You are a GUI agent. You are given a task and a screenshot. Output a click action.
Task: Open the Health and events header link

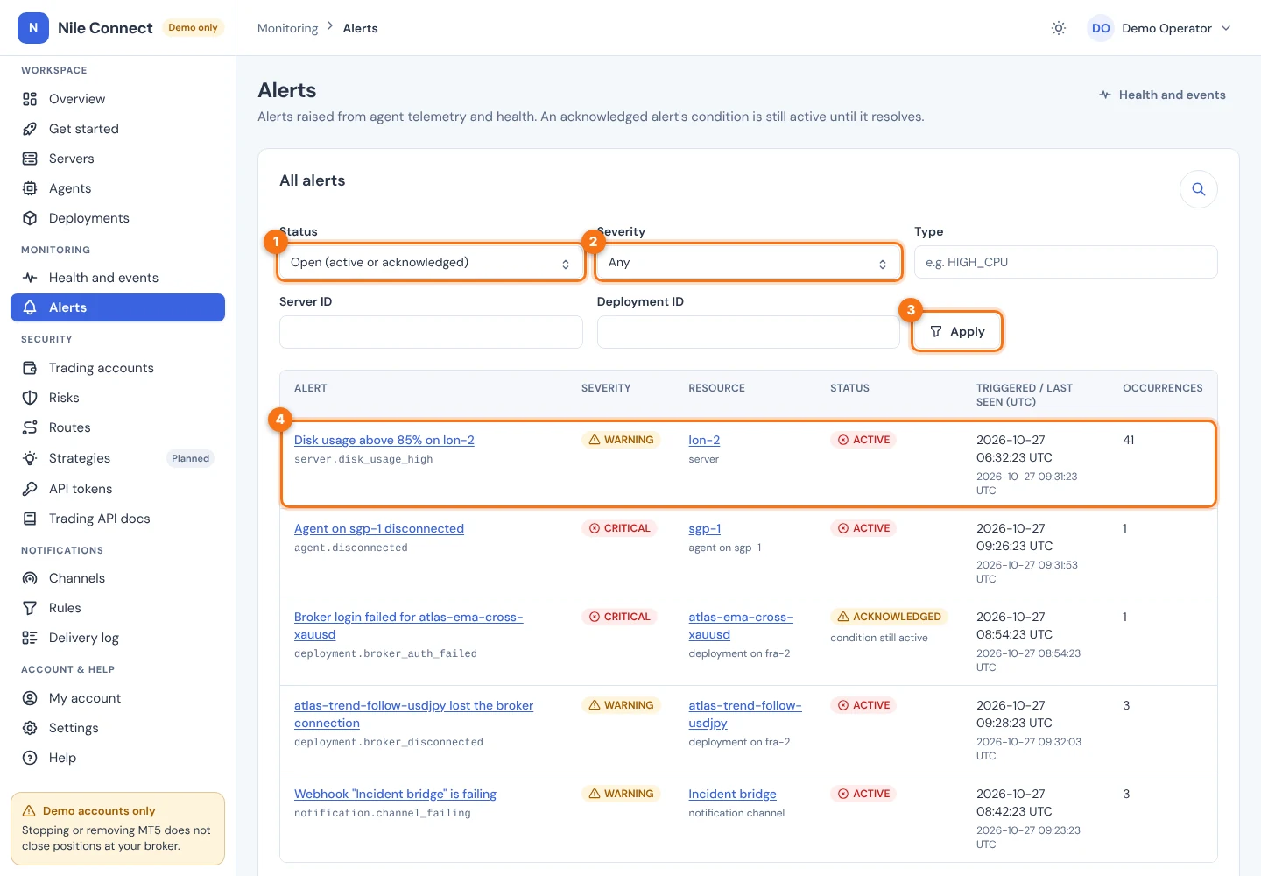click(x=1162, y=95)
